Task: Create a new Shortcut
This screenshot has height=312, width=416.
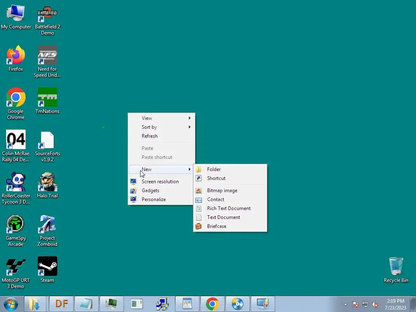Action: [x=230, y=178]
